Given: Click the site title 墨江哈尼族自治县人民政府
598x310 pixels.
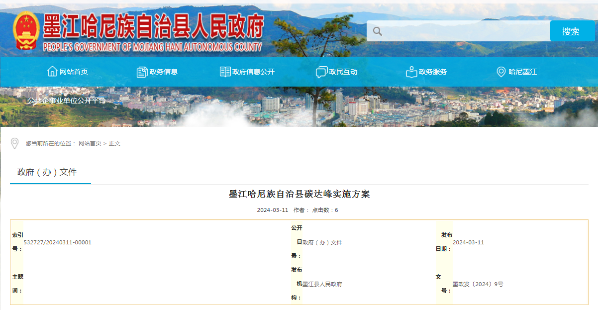Looking at the screenshot, I should tap(153, 26).
